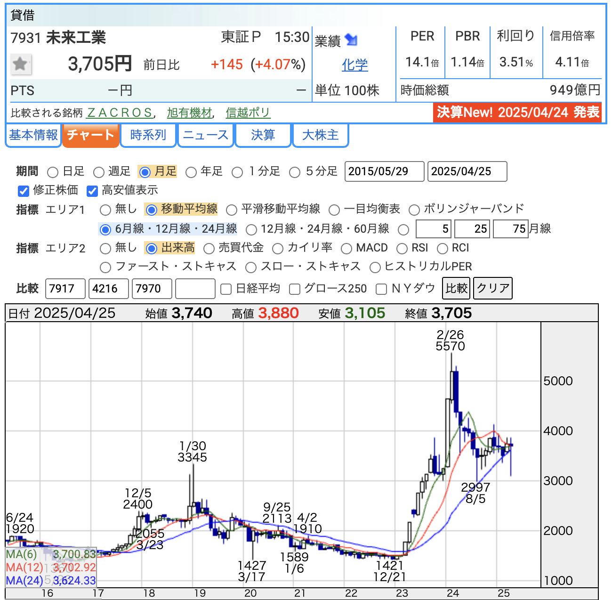The image size is (612, 600).
Task: Click the 決算New! 2025/04/24 発表 banner
Action: coord(518,113)
